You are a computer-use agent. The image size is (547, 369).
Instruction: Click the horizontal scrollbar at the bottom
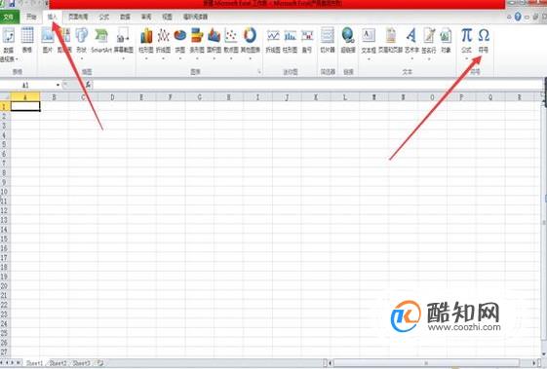tap(433, 363)
